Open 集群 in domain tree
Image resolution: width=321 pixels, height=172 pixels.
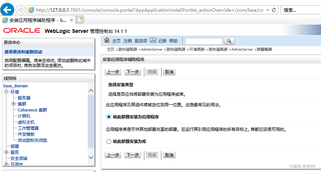pyautogui.click(x=22, y=104)
